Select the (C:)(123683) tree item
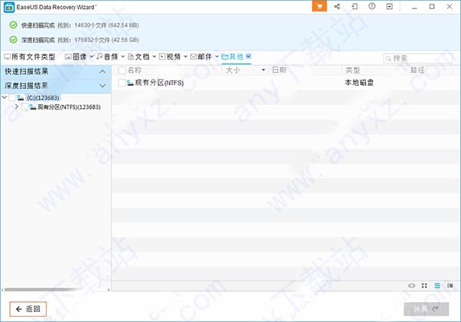 43,97
